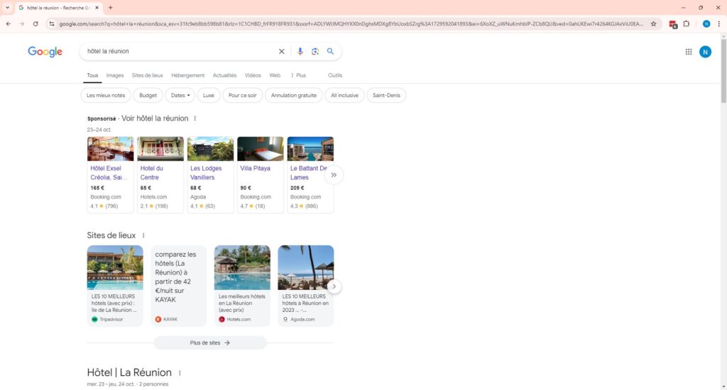
Task: Click the page vertical scrollbar thumb
Action: [723, 69]
